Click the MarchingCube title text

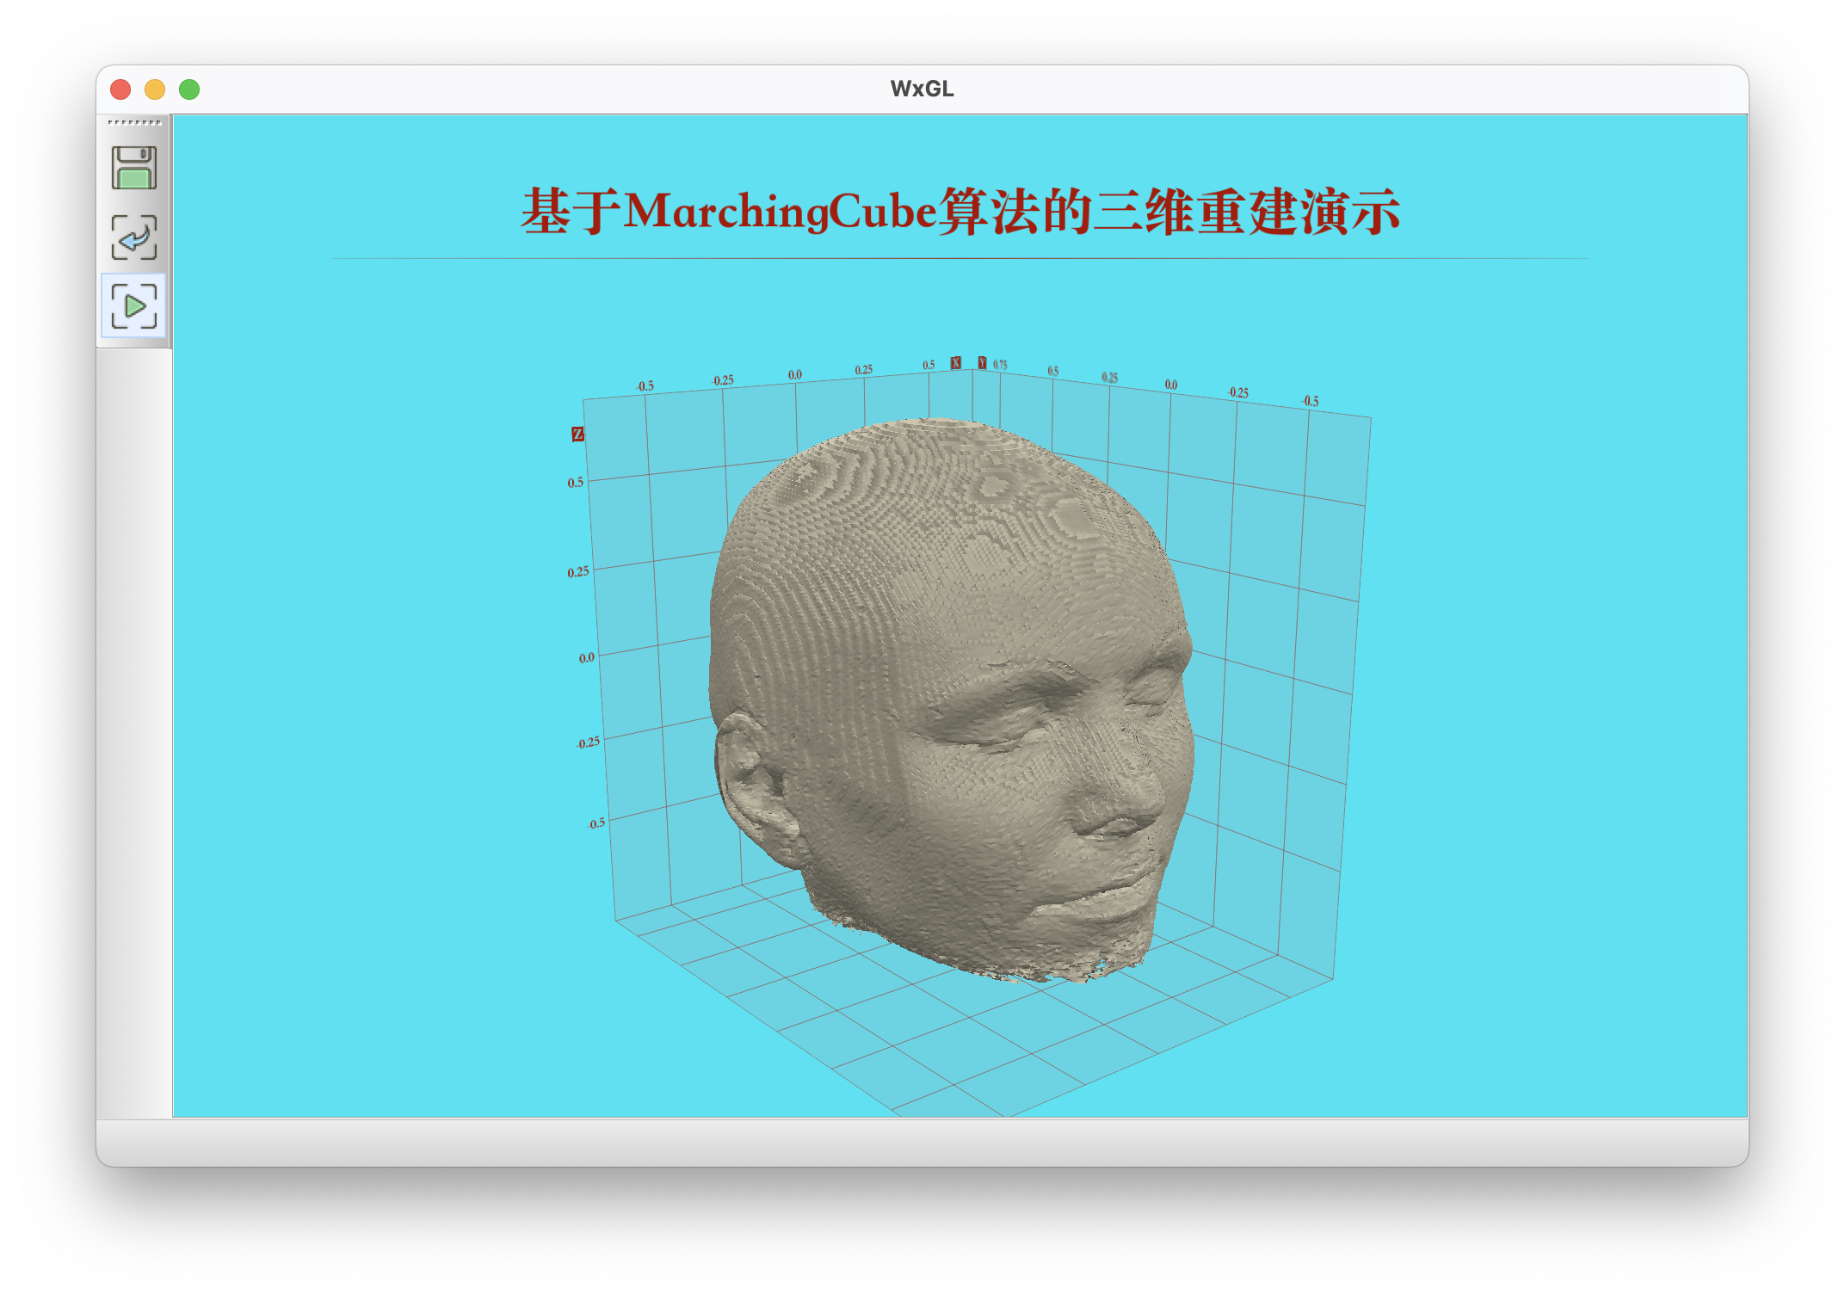point(960,211)
